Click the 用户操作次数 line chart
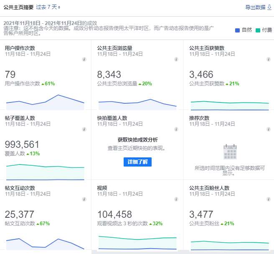274x254 pixels. click(x=45, y=102)
